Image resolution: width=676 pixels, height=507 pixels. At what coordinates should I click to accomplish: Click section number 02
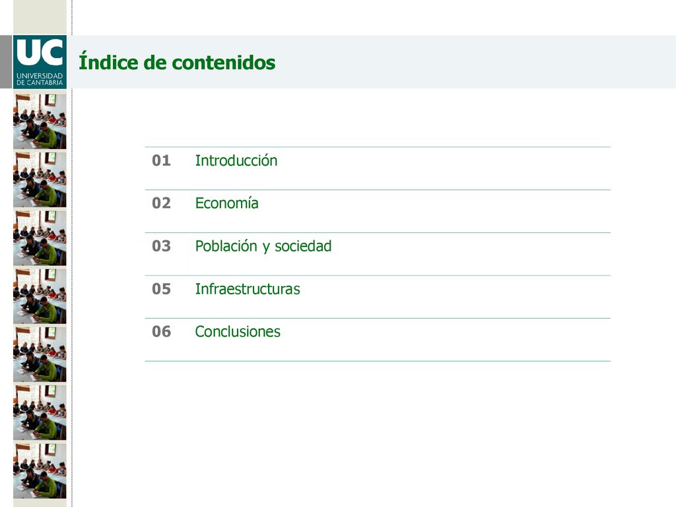pos(161,203)
